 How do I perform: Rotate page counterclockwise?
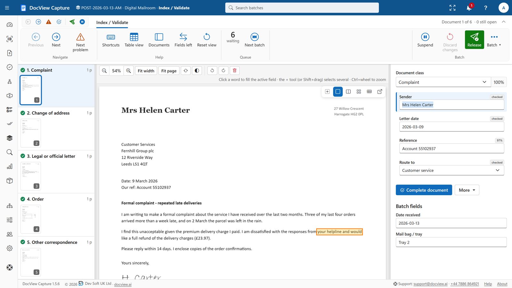point(212,70)
